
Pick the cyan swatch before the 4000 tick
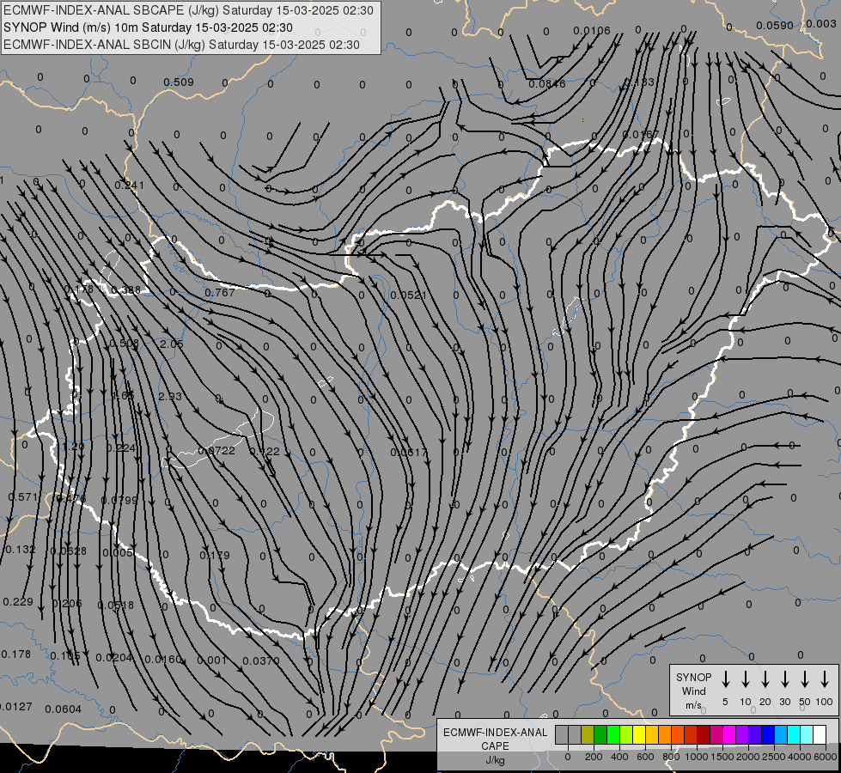pyautogui.click(x=793, y=735)
